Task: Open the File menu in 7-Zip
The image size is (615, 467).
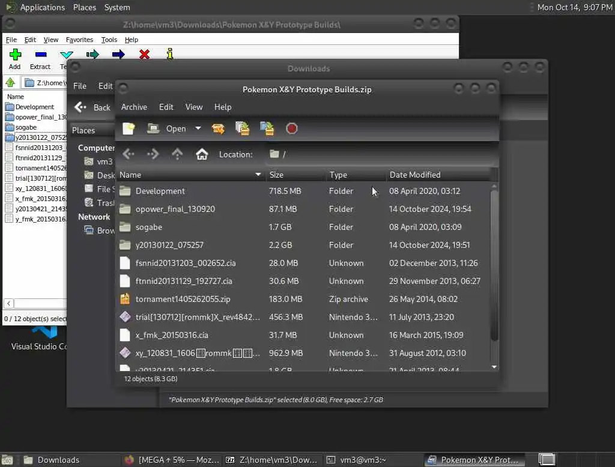Action: 11,40
